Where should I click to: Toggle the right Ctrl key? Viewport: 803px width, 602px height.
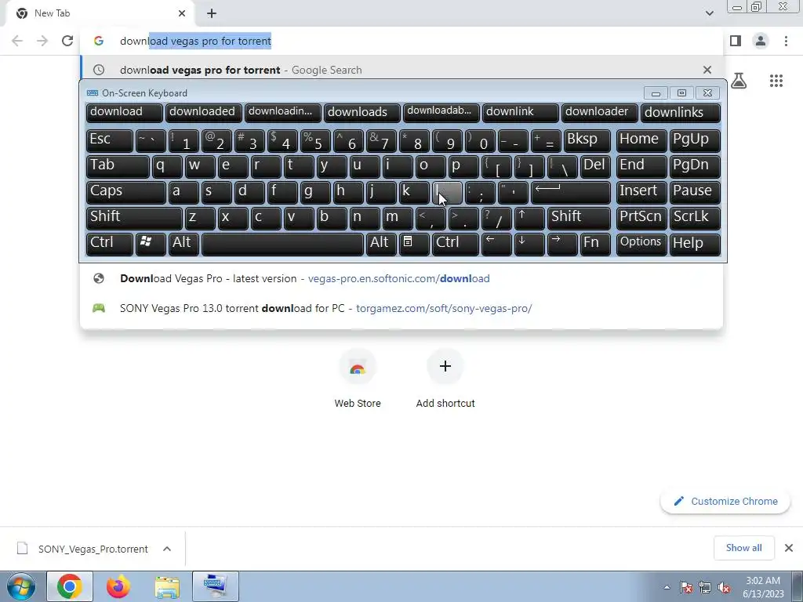456,245
